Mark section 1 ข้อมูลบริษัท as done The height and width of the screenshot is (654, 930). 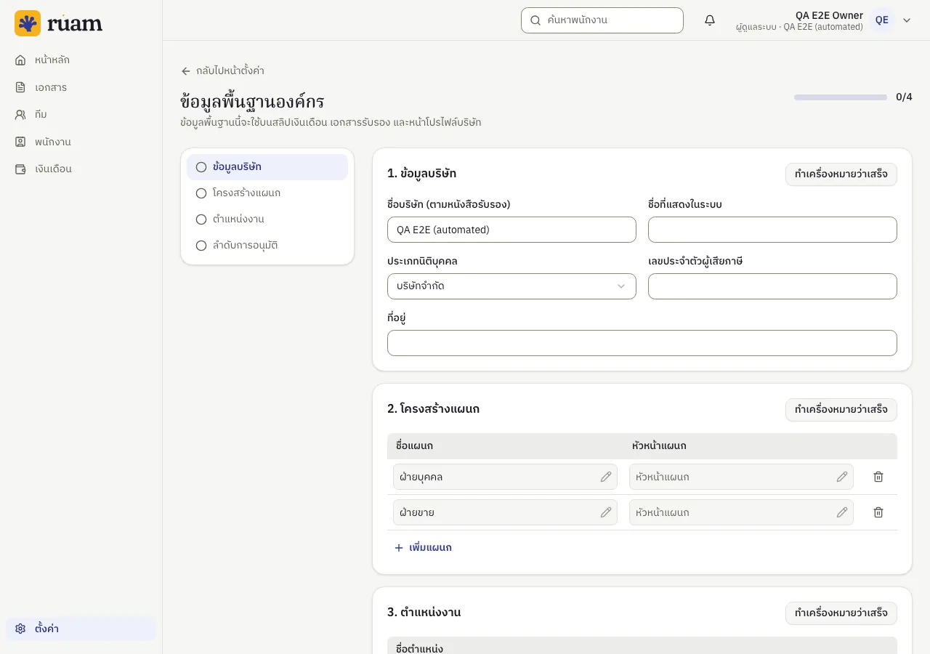(x=841, y=174)
